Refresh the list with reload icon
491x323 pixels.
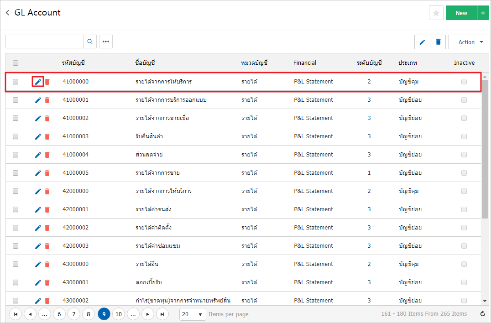482,314
